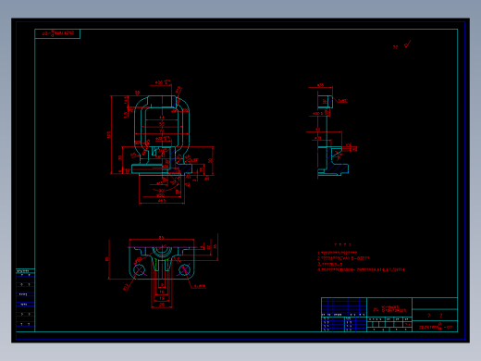The width and height of the screenshot is (481, 361).
Task: Select the red technical notes text block
Action: (x=361, y=258)
